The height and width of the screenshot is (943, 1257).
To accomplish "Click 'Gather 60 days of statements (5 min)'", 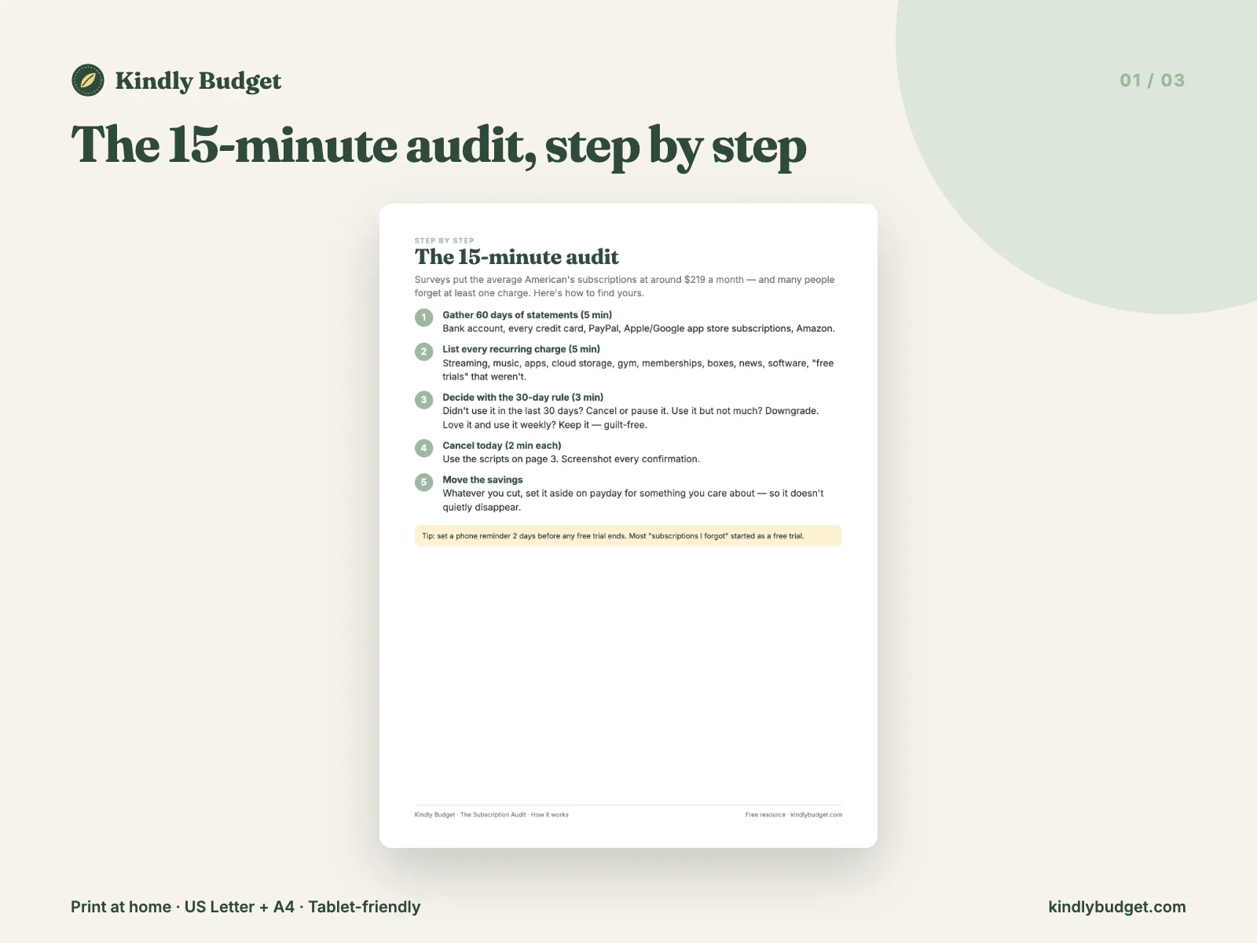I will (x=527, y=314).
